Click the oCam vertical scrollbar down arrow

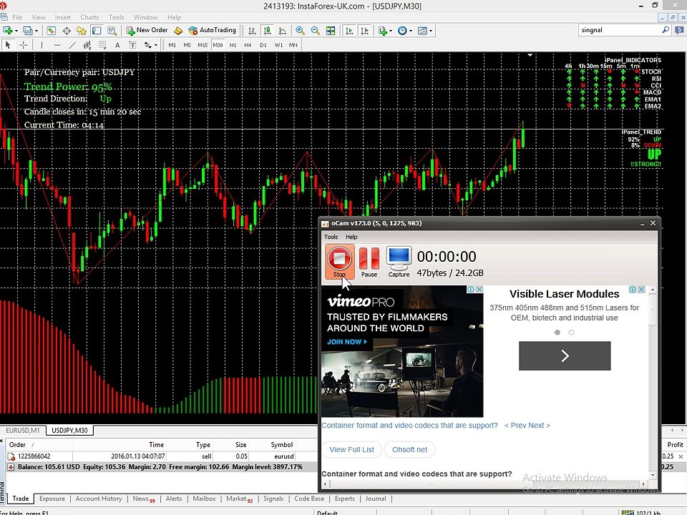coord(653,475)
